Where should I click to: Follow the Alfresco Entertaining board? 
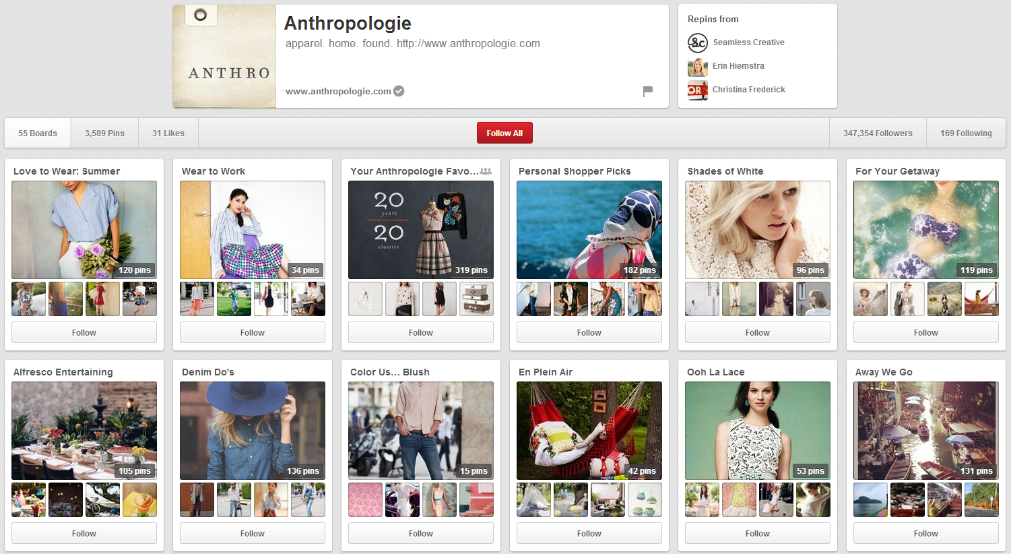coord(84,533)
